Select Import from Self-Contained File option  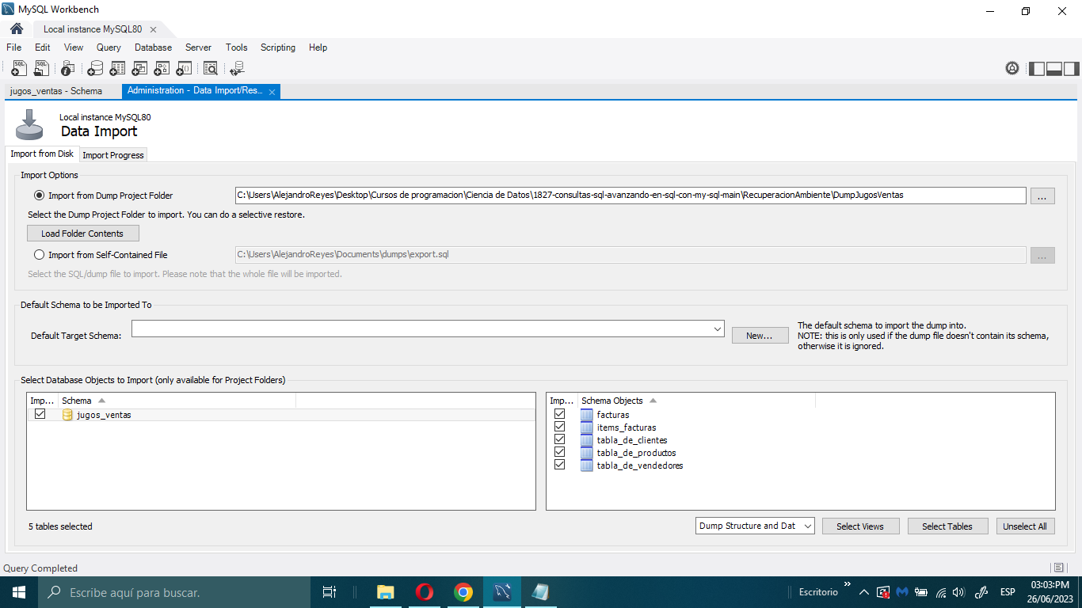[x=40, y=255]
